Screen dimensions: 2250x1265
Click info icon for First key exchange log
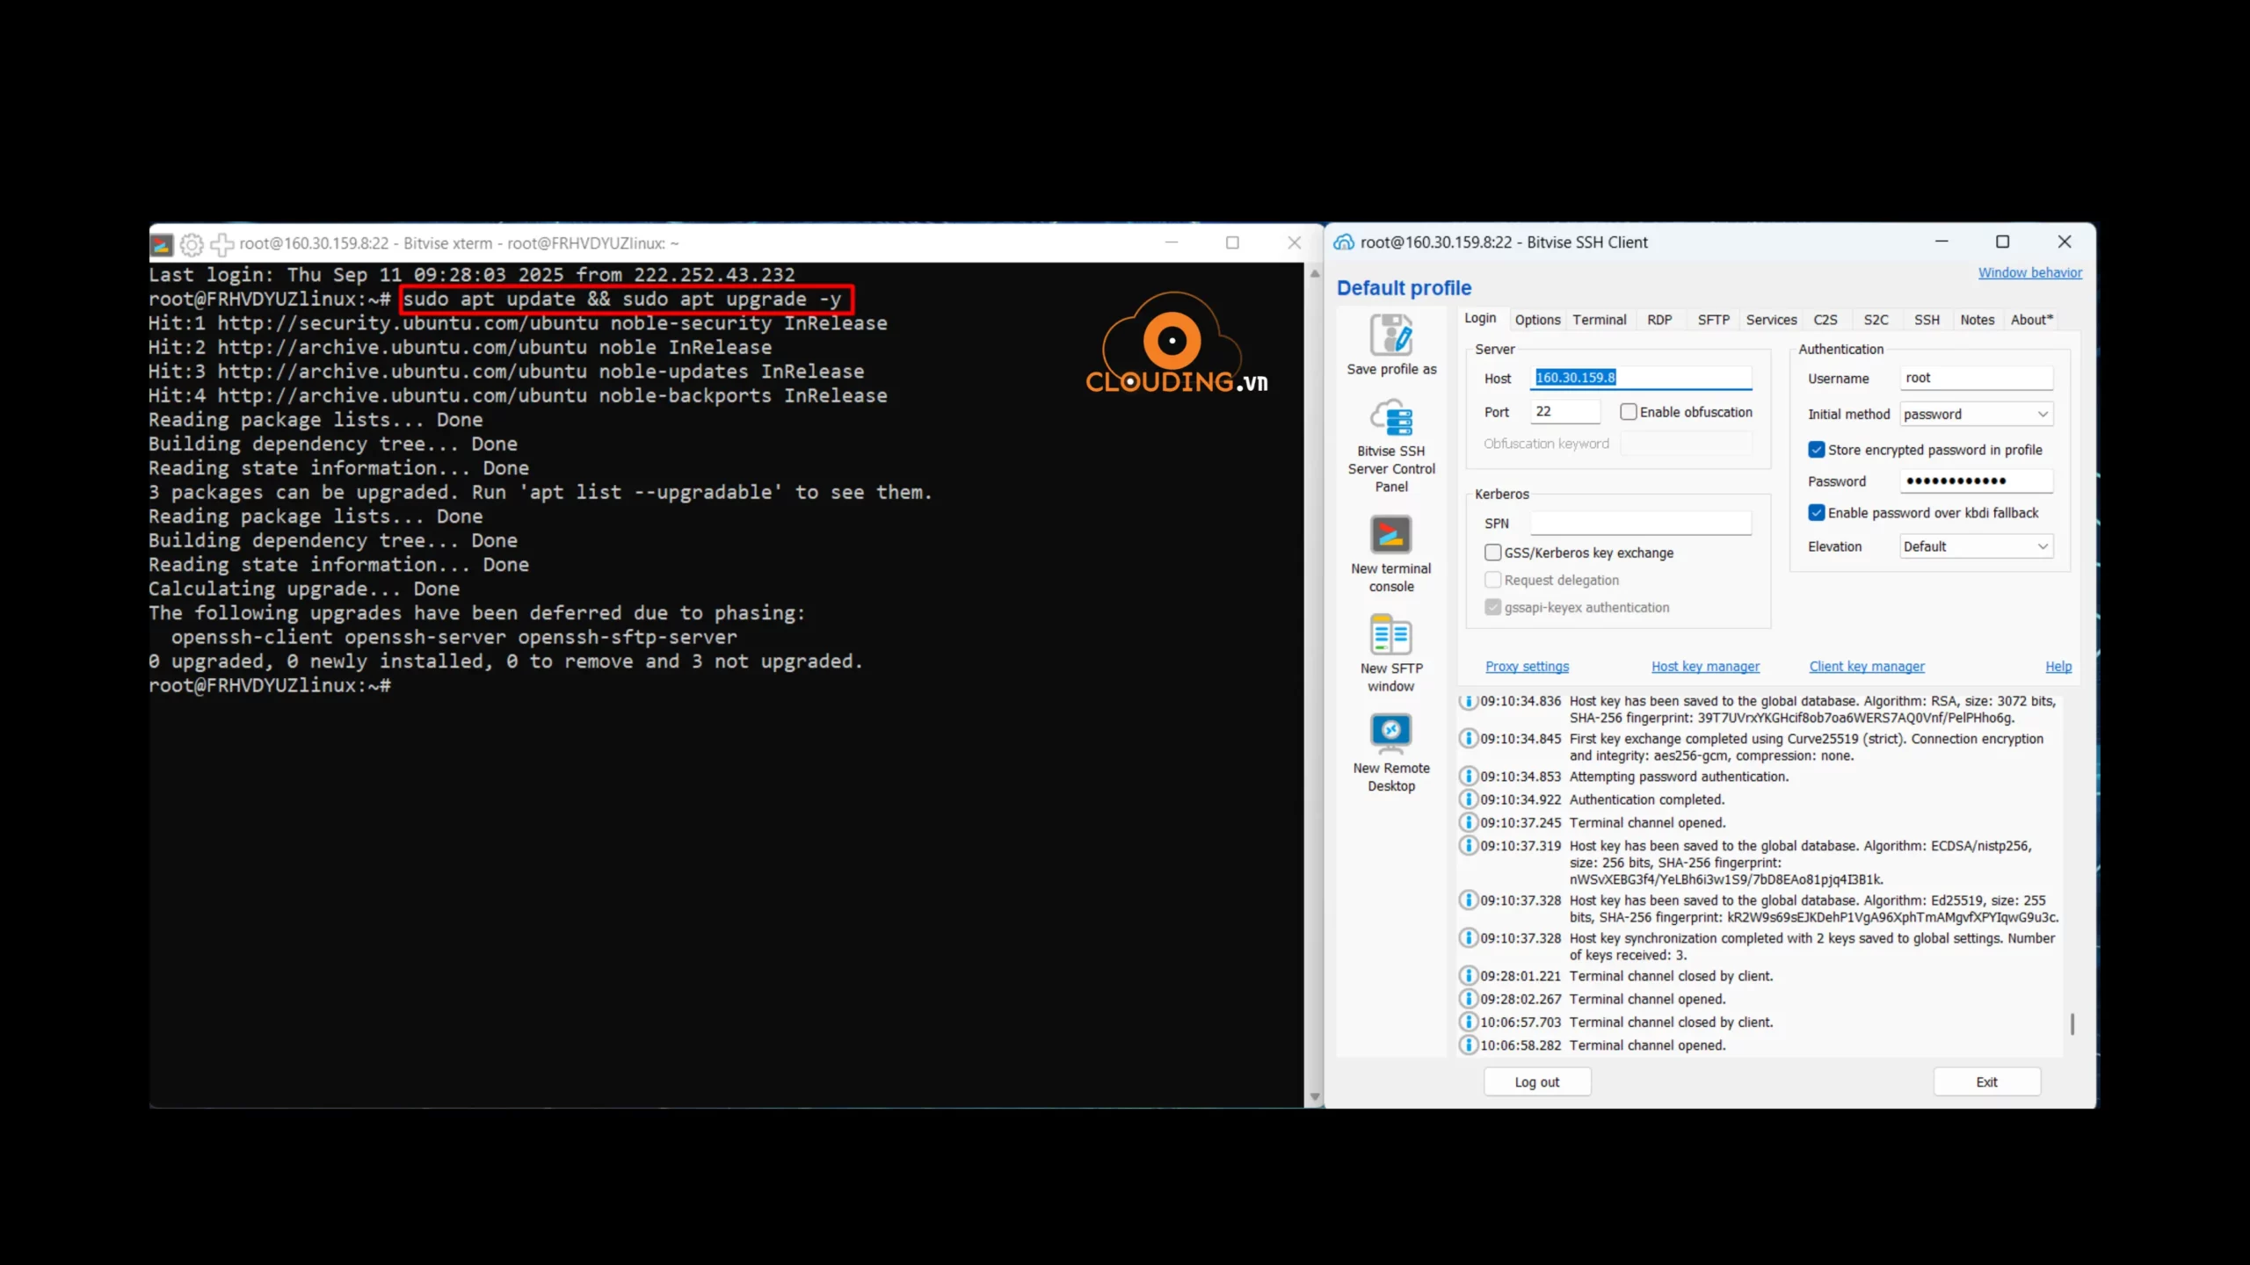pyautogui.click(x=1469, y=739)
